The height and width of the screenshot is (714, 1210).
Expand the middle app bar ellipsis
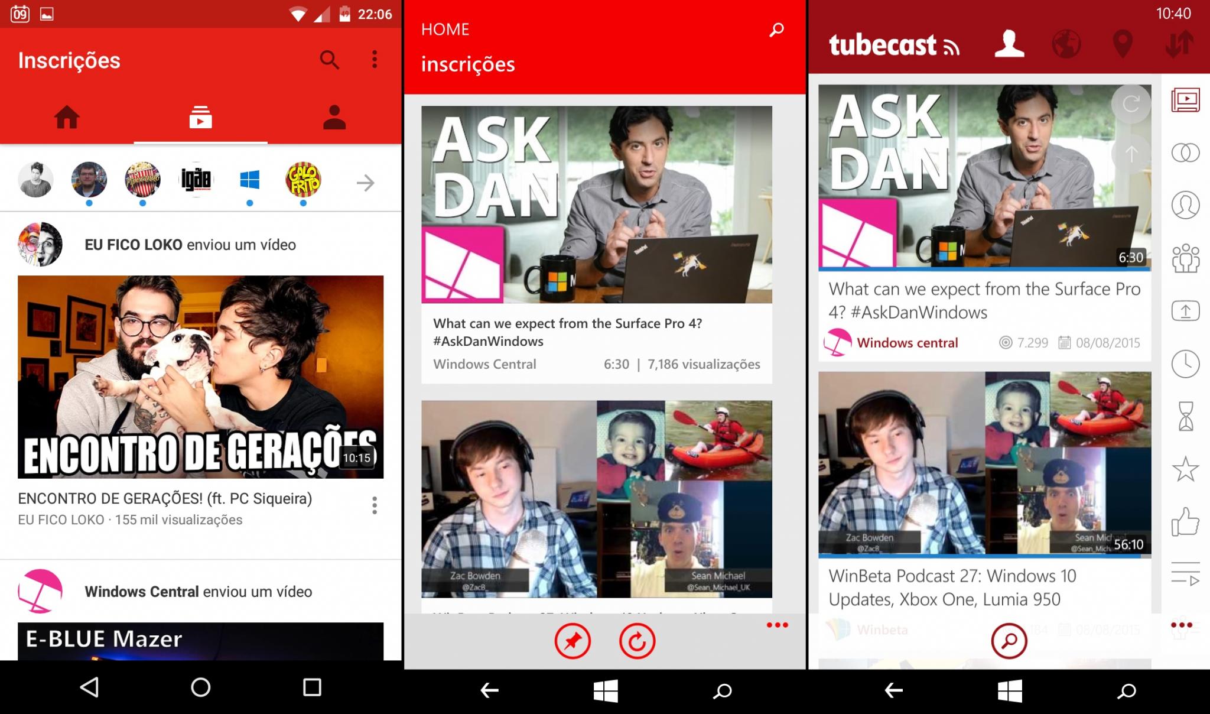click(x=777, y=625)
